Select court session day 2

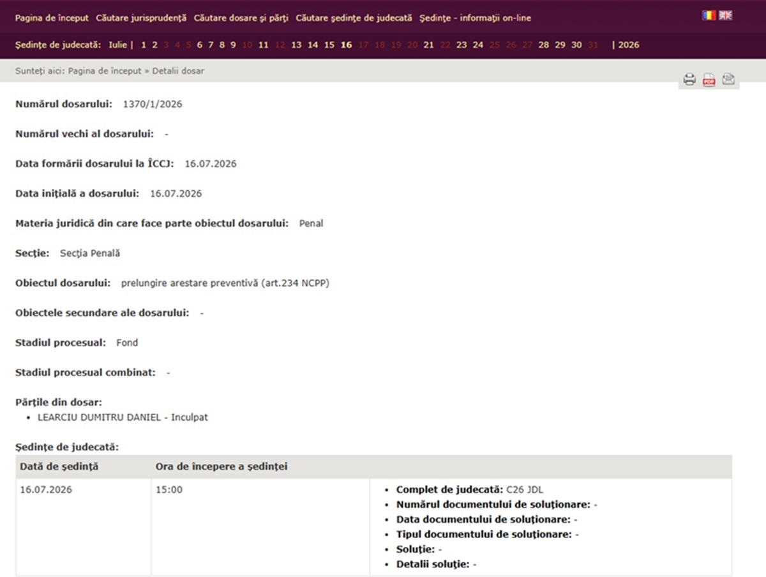coord(154,45)
